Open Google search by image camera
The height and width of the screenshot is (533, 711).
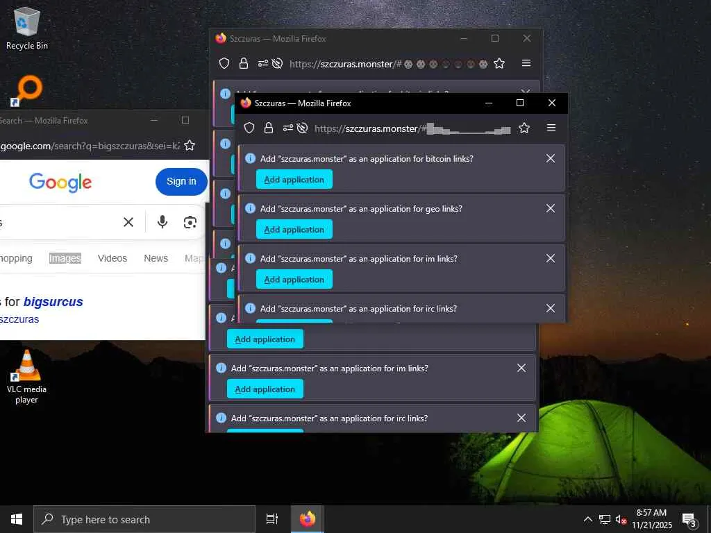point(190,222)
